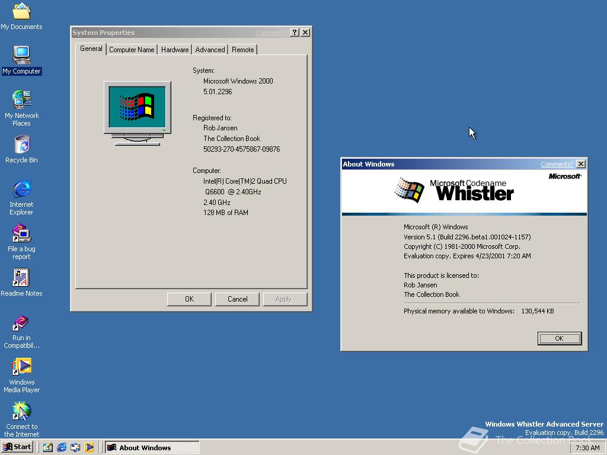Click Cancel in System Properties
This screenshot has height=455, width=607.
(237, 299)
